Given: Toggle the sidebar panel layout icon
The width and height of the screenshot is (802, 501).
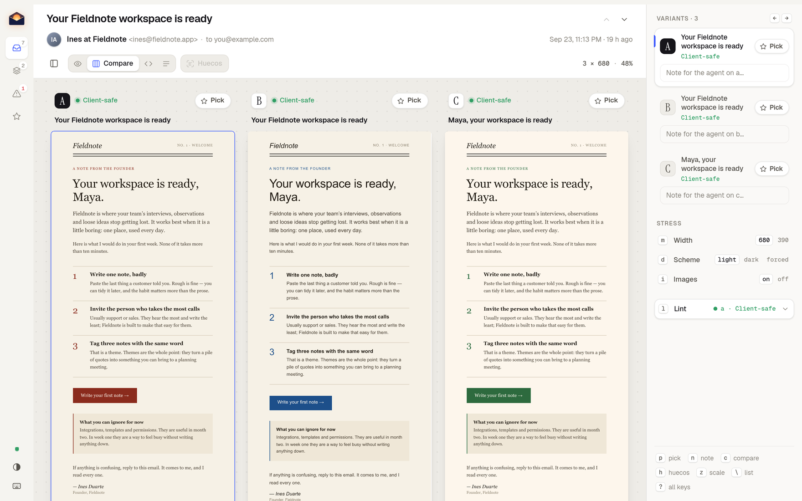Looking at the screenshot, I should 54,63.
